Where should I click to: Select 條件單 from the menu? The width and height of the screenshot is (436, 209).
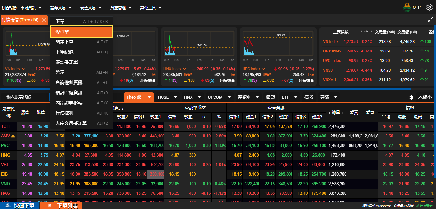point(81,31)
